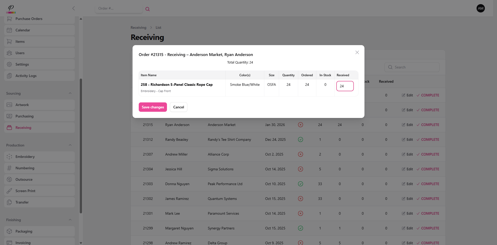Cancel the receiving dialog
The image size is (497, 245).
click(178, 107)
